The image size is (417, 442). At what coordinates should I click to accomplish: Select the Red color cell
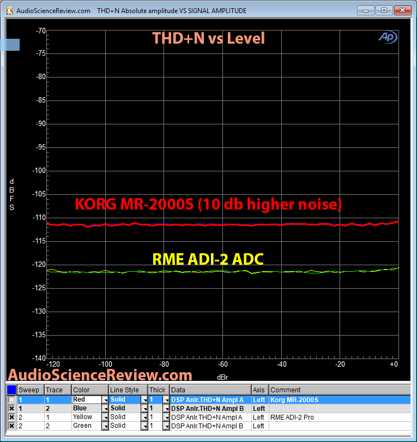(87, 400)
